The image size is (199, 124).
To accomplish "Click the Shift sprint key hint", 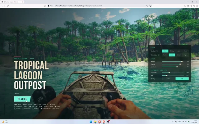I will (27, 104).
